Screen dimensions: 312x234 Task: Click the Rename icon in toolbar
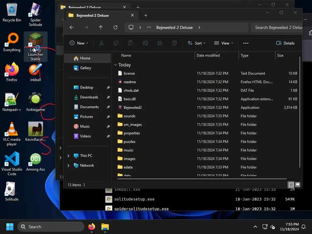[x=145, y=43]
